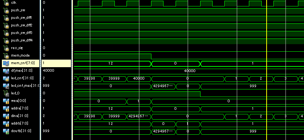
Task: Click the mem_mode falling edge in waveform
Action: (x=151, y=57)
